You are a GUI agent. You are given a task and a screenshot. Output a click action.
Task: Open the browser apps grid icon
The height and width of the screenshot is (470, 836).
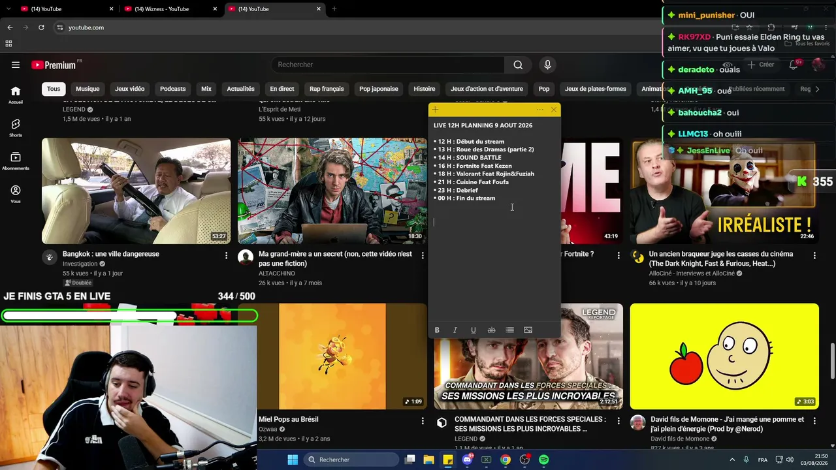click(x=8, y=44)
